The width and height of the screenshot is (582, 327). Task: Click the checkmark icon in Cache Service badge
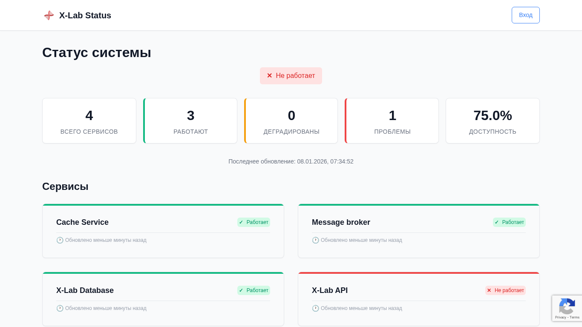(x=241, y=222)
